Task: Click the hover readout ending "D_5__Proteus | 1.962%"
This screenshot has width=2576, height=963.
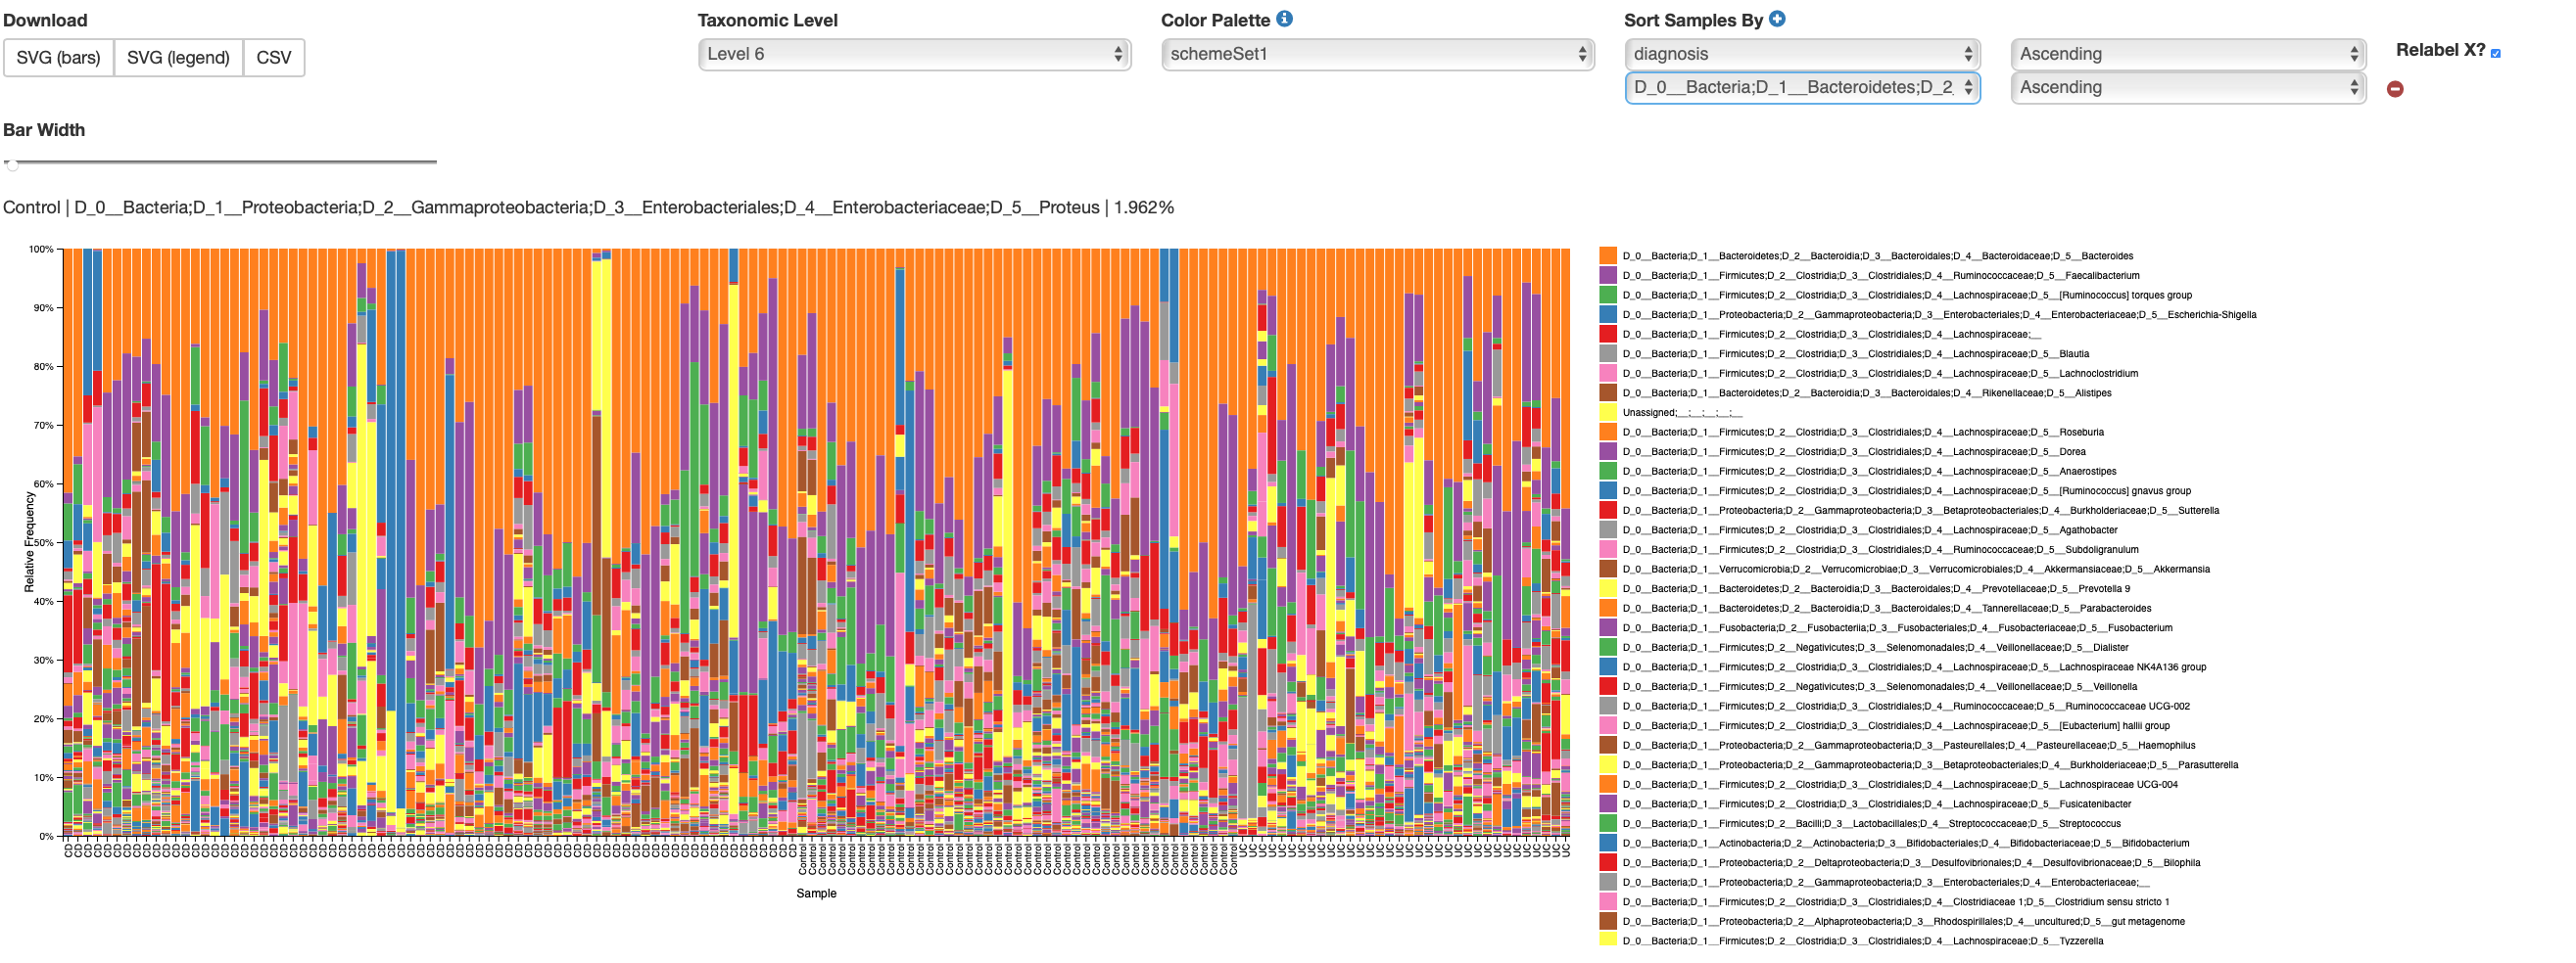Action: coord(588,207)
